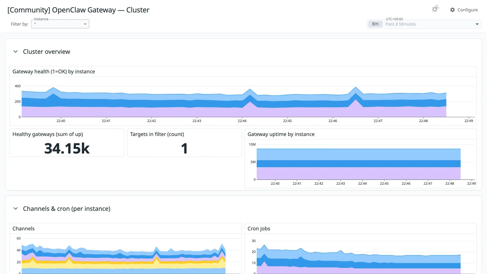487x274 pixels.
Task: Open the Configure settings
Action: click(464, 10)
